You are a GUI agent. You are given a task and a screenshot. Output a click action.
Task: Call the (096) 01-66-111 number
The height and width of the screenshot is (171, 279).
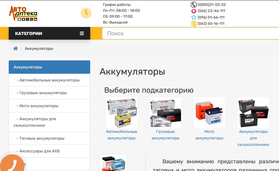click(211, 17)
